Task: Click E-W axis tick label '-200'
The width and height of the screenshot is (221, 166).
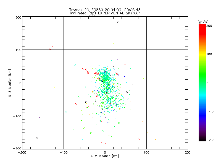Action: (x=22, y=152)
